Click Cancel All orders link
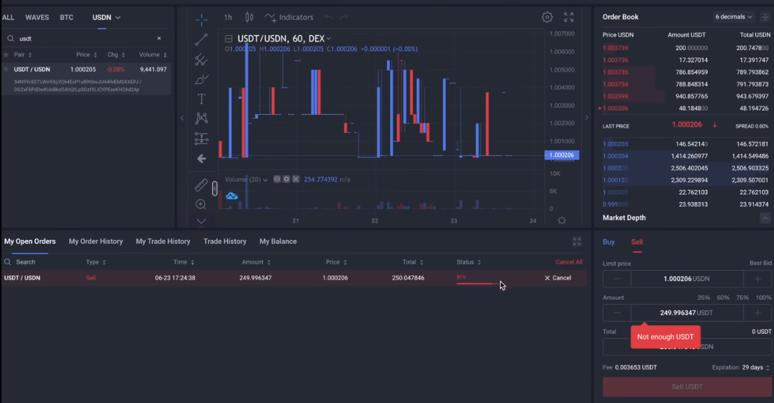This screenshot has width=774, height=403. 569,262
